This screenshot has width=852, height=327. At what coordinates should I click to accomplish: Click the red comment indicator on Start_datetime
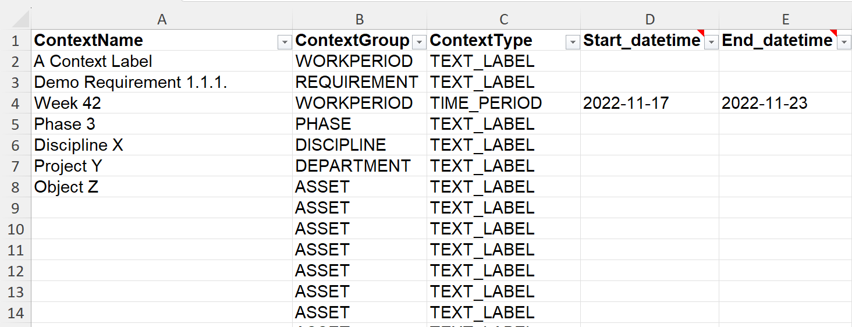701,33
